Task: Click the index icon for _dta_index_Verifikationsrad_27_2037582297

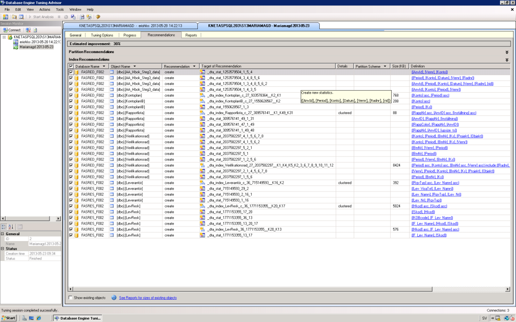Action: coord(203,165)
